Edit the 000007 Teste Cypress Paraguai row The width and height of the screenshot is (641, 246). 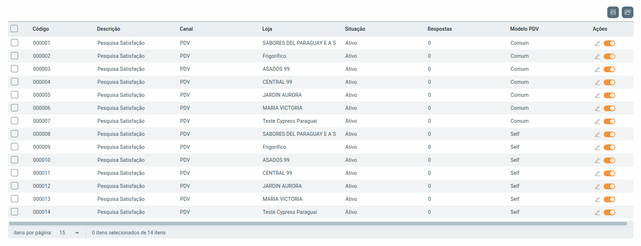click(x=597, y=121)
